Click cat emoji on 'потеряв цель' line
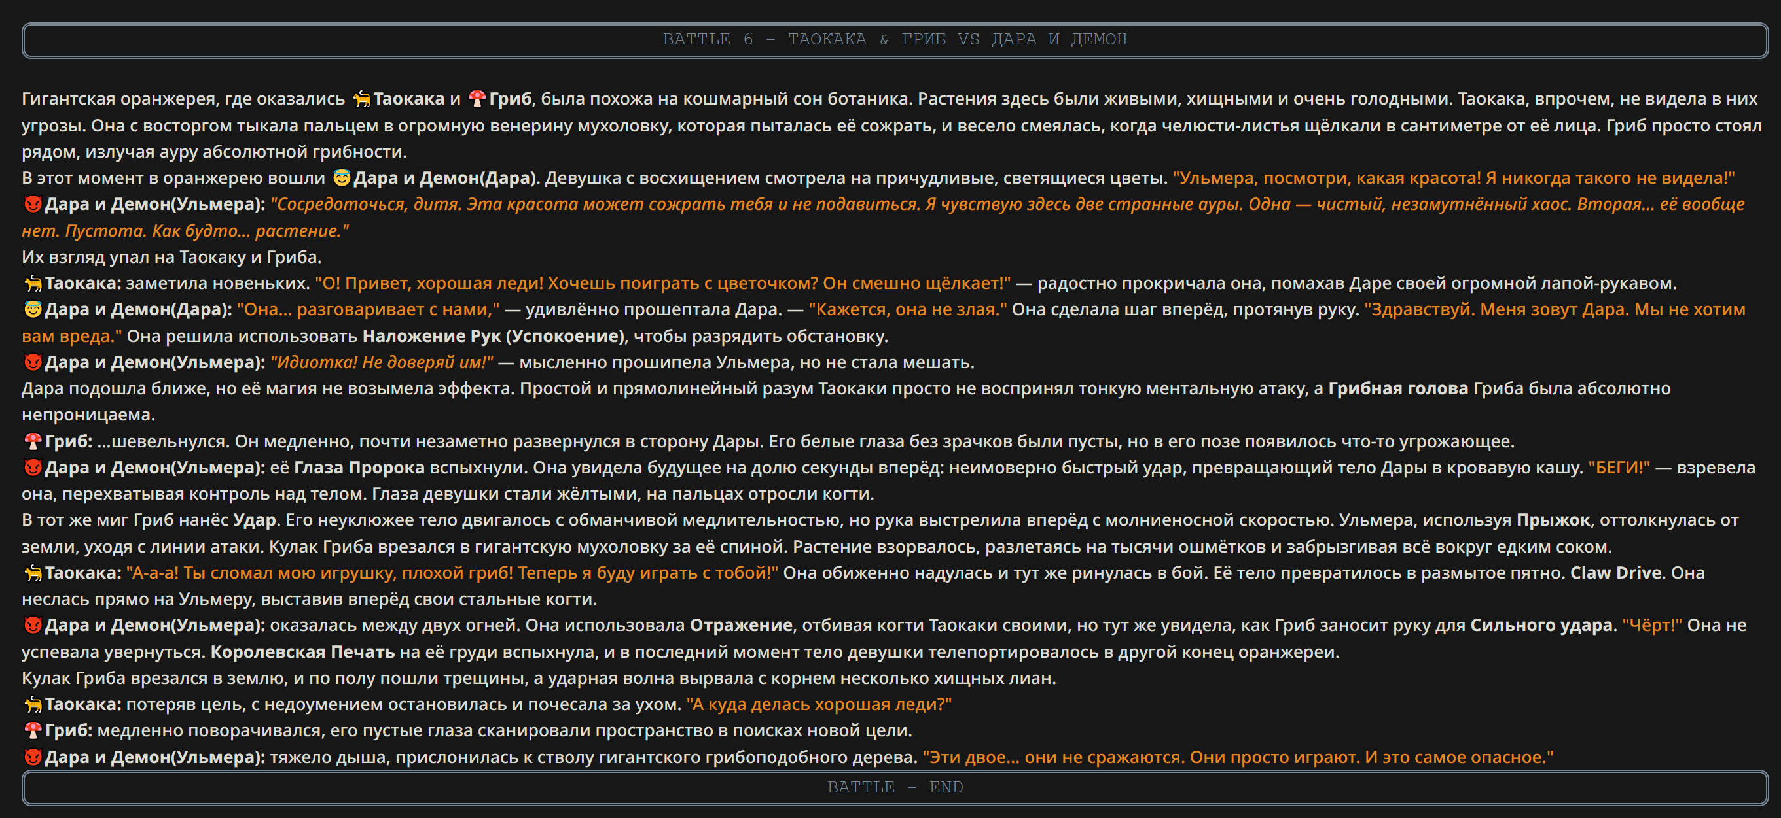Image resolution: width=1781 pixels, height=818 pixels. click(33, 705)
